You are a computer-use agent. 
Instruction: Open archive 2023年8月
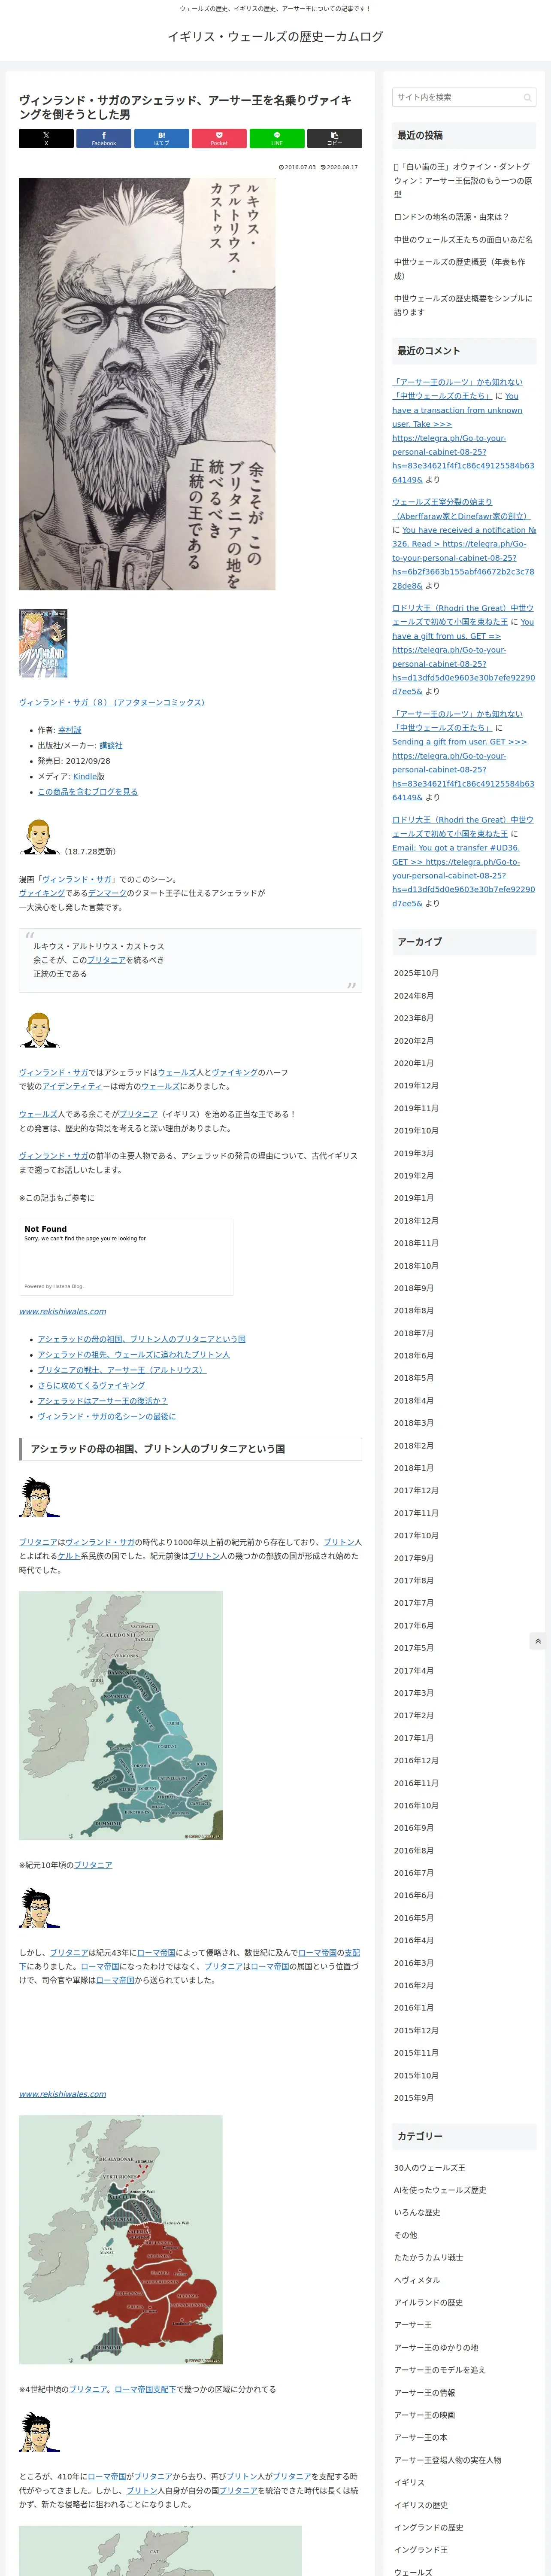(414, 1018)
